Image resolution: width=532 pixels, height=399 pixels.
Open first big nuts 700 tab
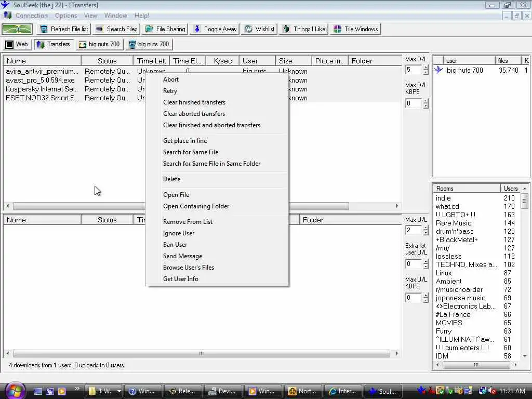pyautogui.click(x=99, y=44)
